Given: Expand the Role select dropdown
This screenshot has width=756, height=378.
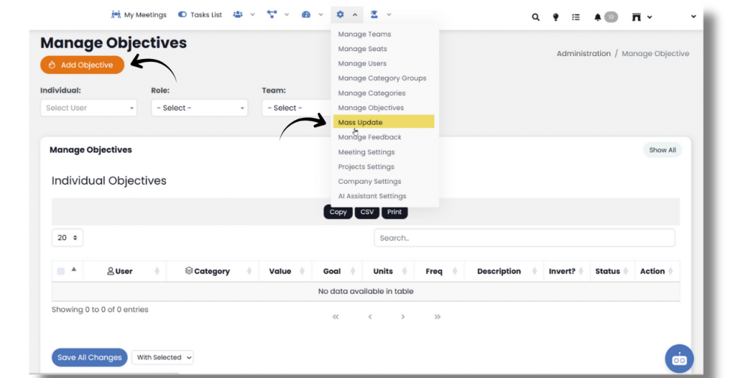Looking at the screenshot, I should pos(199,108).
